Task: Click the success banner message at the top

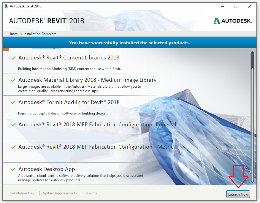Action: pyautogui.click(x=130, y=43)
